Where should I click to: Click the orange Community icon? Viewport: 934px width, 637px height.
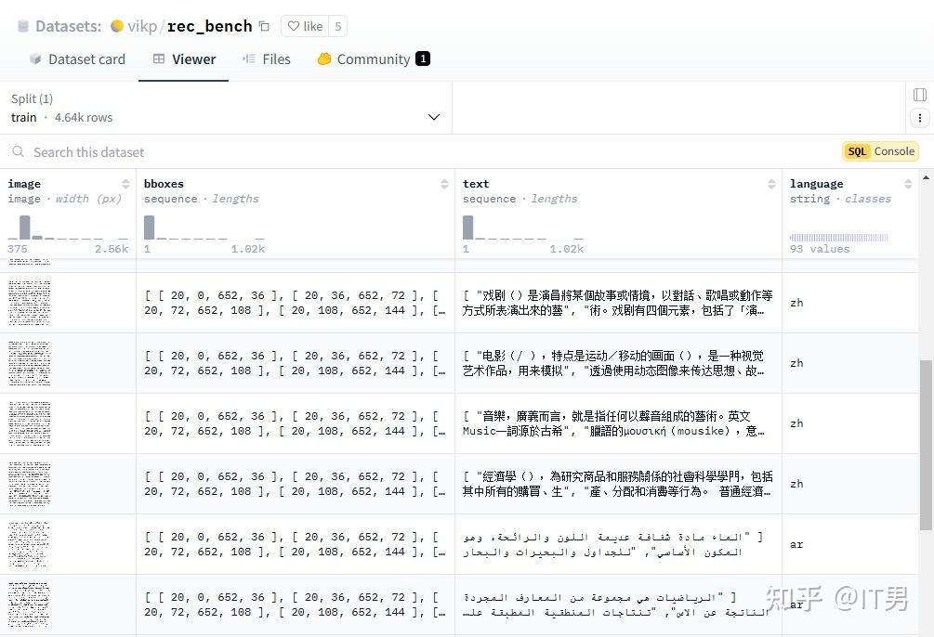[324, 58]
